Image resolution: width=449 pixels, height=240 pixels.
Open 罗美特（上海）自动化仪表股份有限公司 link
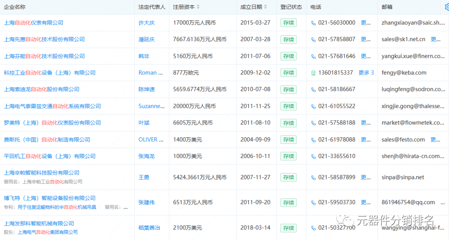(52, 123)
